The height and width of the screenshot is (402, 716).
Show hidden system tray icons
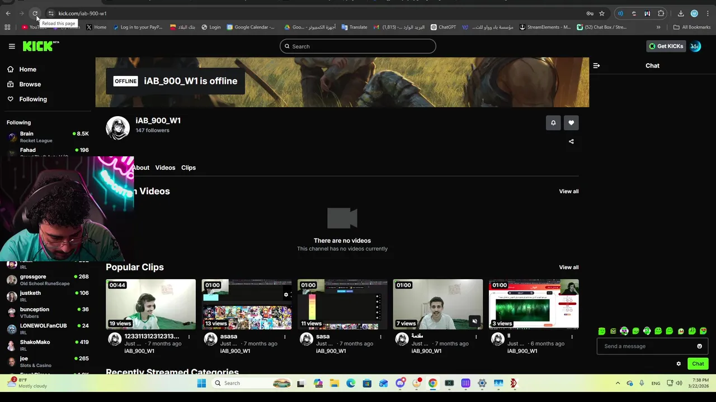pos(618,383)
